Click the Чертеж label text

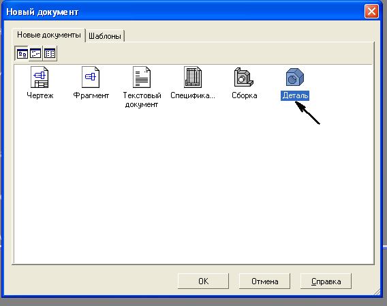[40, 95]
